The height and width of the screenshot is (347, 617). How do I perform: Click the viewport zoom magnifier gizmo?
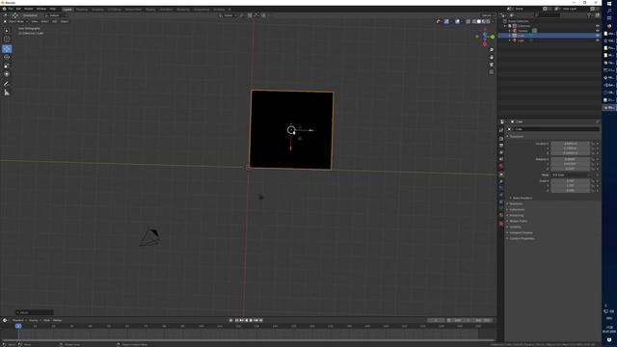pos(492,50)
